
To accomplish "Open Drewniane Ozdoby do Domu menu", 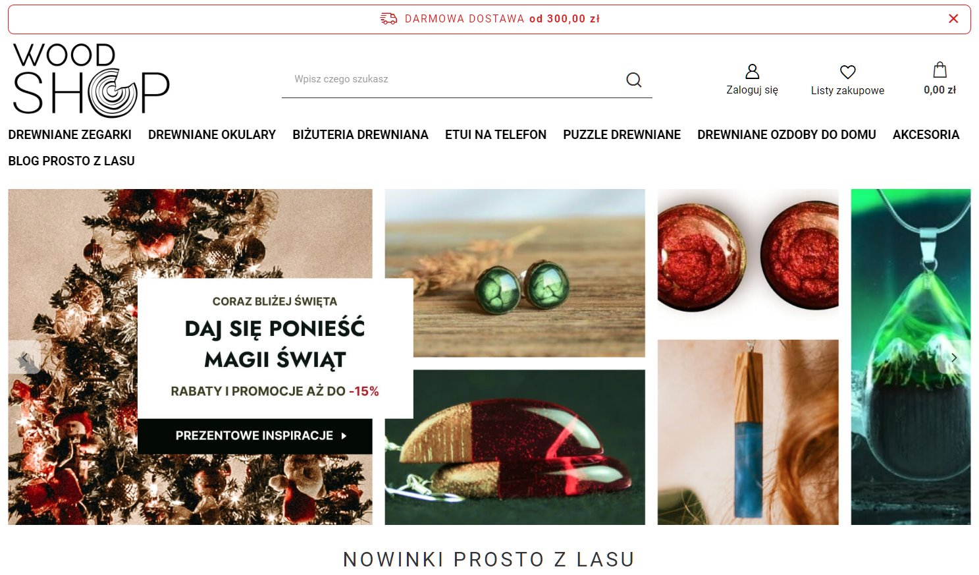I will click(x=787, y=134).
